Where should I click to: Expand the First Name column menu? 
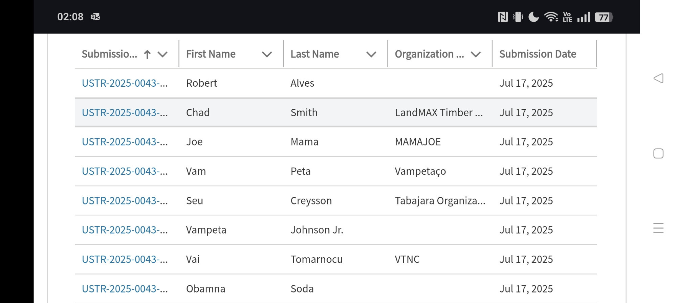[x=267, y=54]
